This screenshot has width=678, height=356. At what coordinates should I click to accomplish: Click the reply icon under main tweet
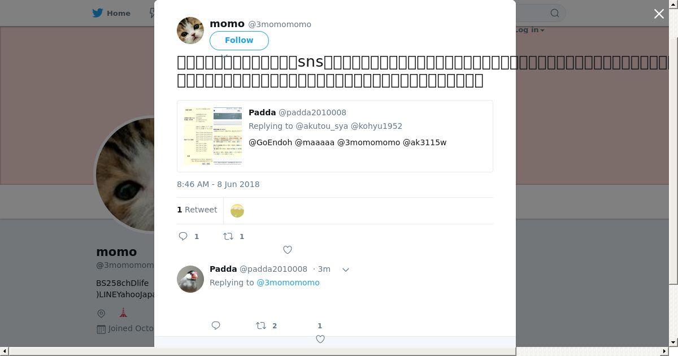coord(183,236)
